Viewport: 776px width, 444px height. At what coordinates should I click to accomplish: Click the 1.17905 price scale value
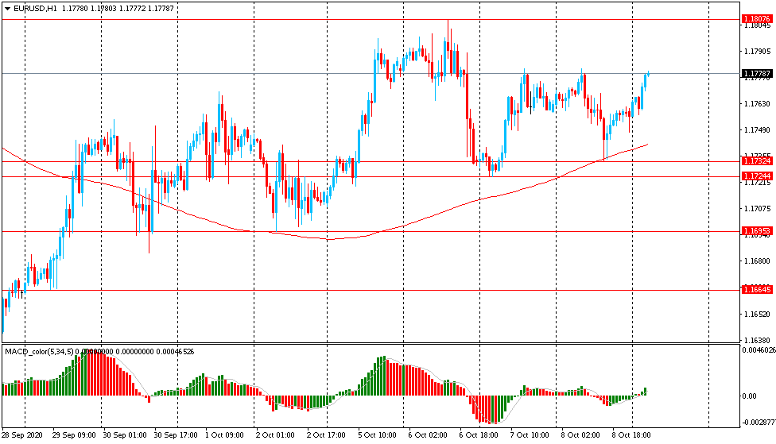(757, 52)
